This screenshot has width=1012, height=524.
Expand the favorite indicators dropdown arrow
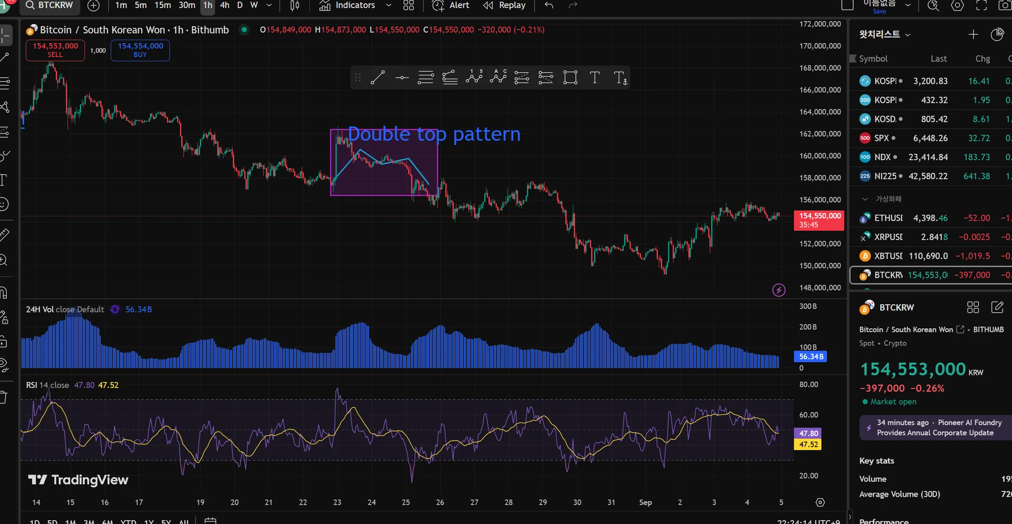click(x=388, y=5)
